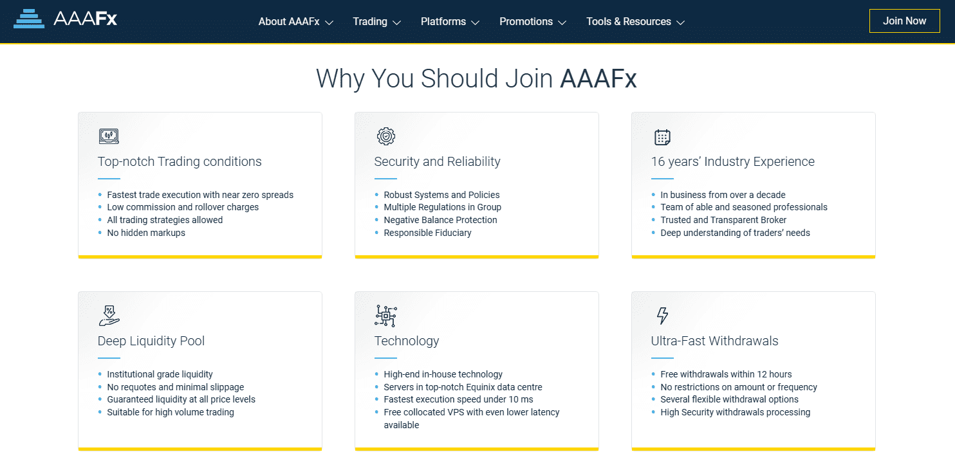Click the AAAFx logo in header
Viewport: 955px width, 470px height.
(66, 19)
